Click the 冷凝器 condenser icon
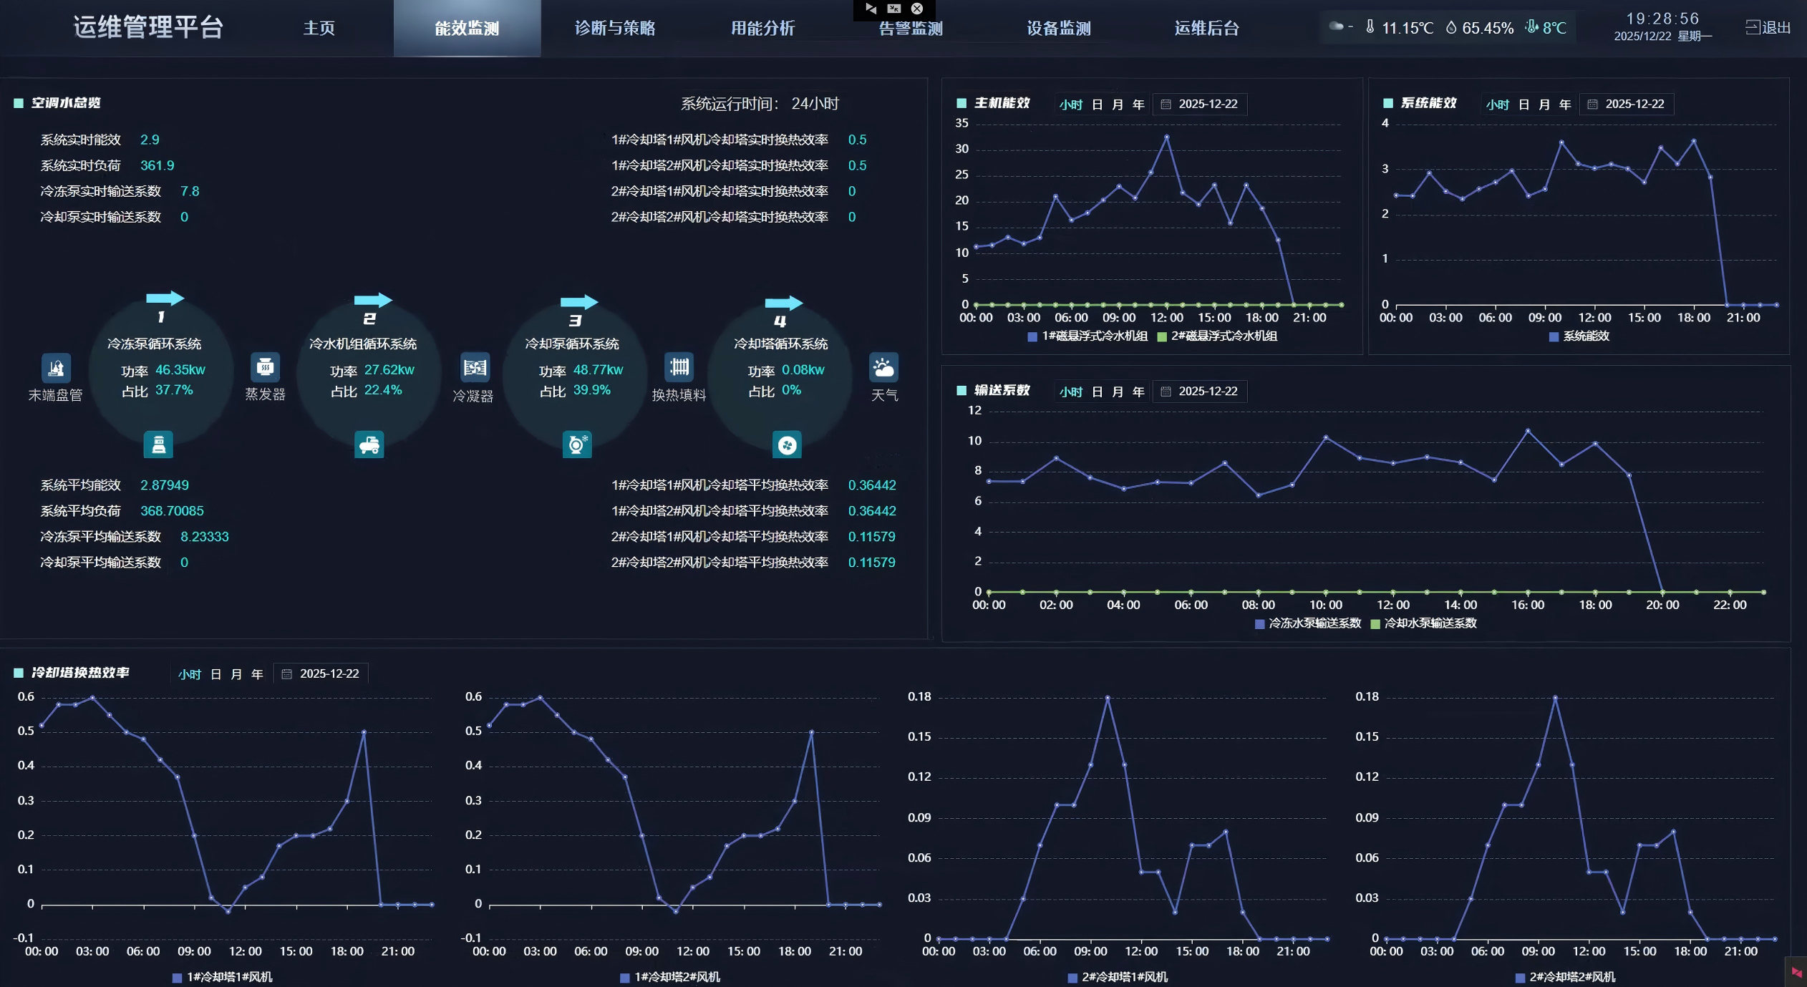This screenshot has width=1807, height=987. point(475,368)
